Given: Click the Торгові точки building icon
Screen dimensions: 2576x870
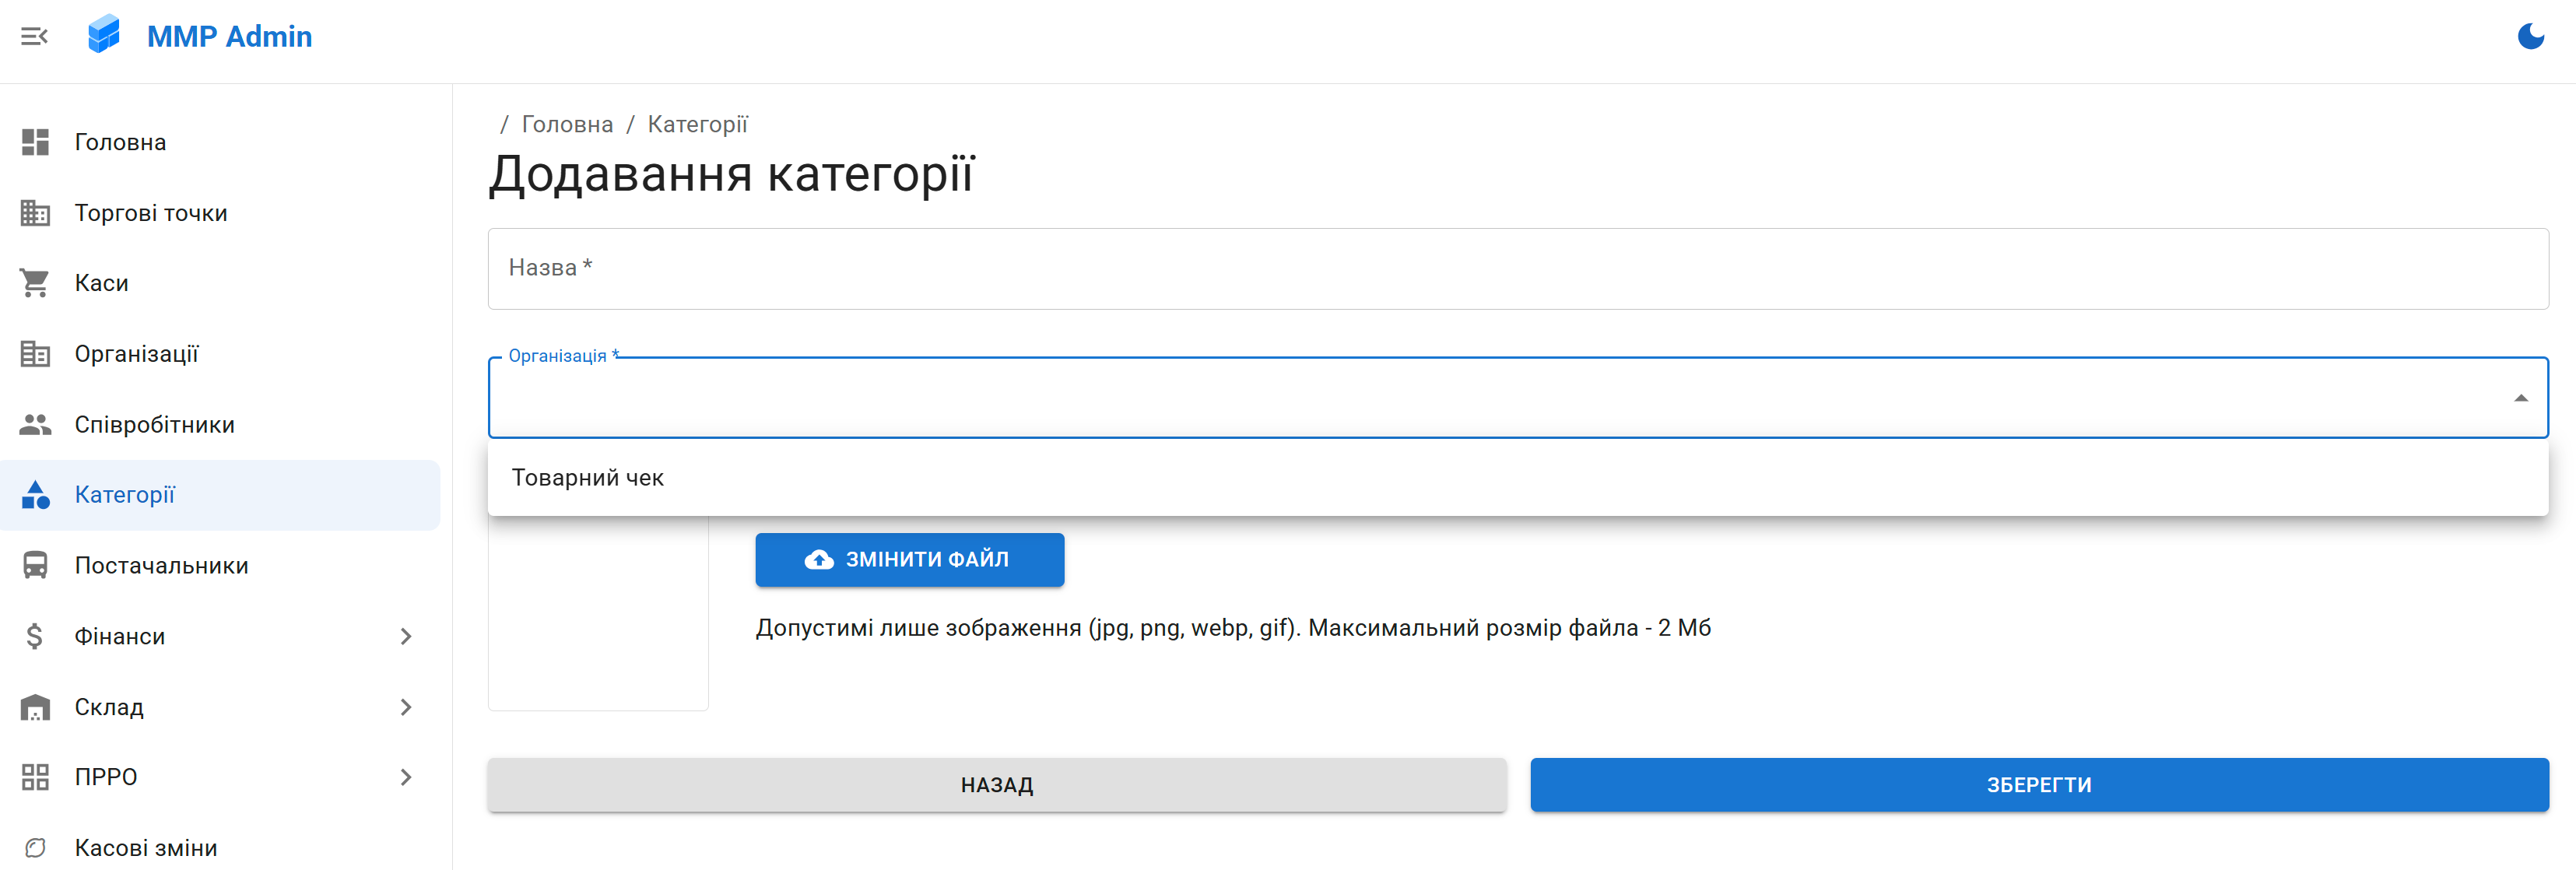Looking at the screenshot, I should [x=35, y=213].
